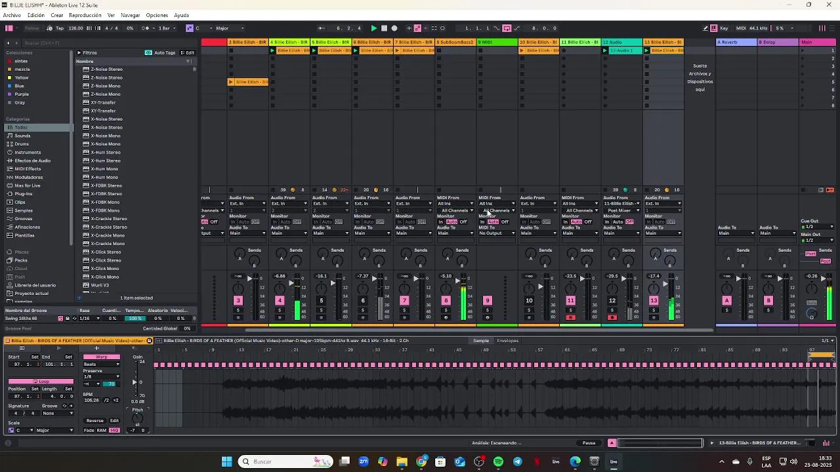
Task: Toggle the HiQ button
Action: point(114,431)
